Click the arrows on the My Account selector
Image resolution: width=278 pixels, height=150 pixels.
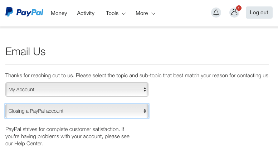pos(145,89)
